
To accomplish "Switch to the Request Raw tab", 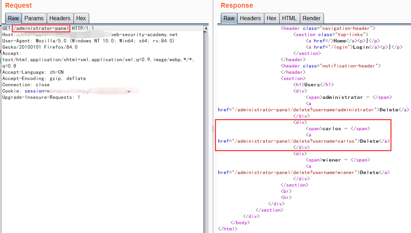I will (14, 18).
